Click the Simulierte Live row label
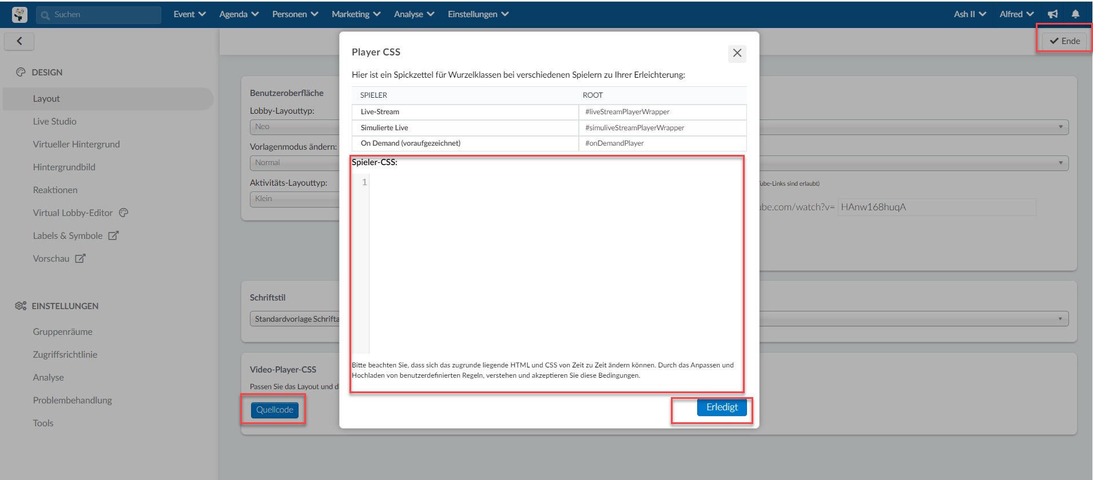The width and height of the screenshot is (1093, 480). [x=384, y=127]
